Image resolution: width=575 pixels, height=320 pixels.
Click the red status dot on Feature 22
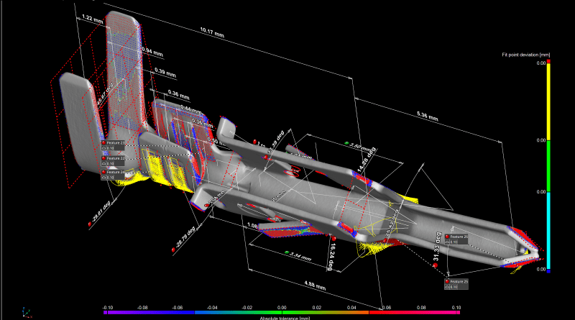pyautogui.click(x=103, y=158)
